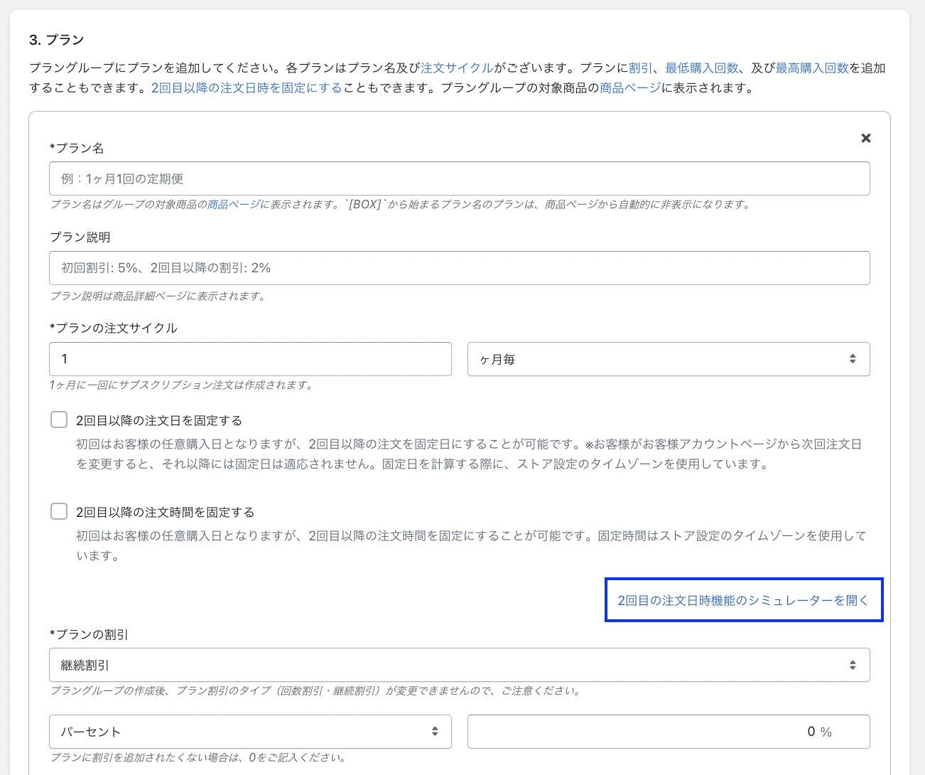Click the hint about entering 0 for no discount

point(198,757)
